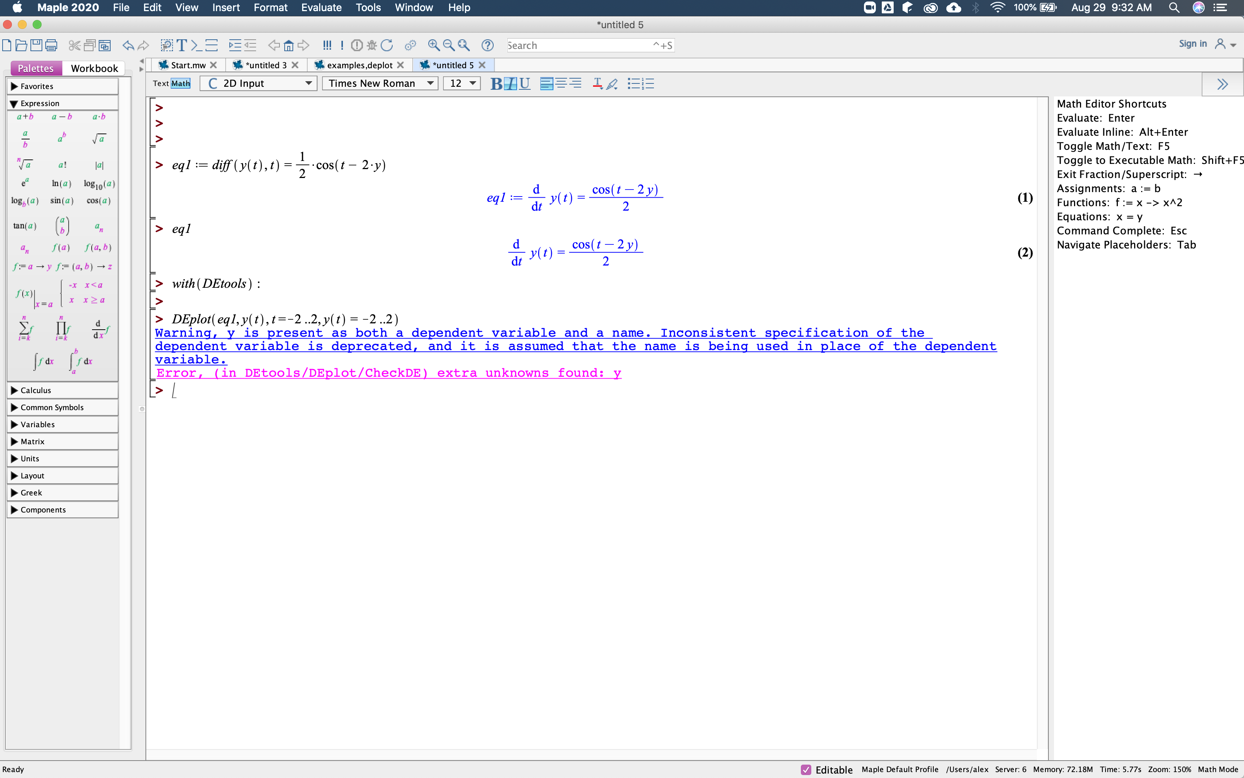
Task: Apply bold formatting with B icon
Action: click(x=496, y=83)
